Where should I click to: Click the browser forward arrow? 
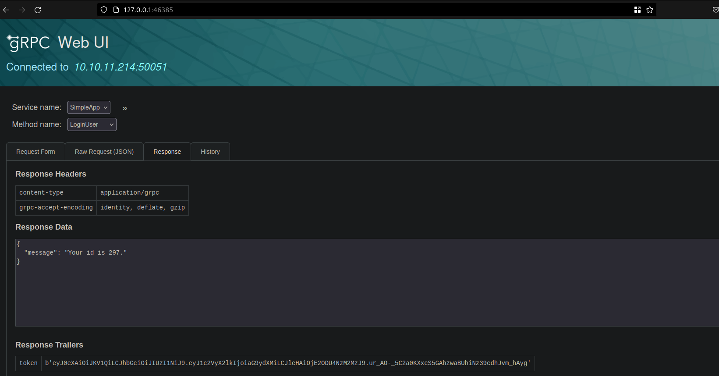[22, 10]
